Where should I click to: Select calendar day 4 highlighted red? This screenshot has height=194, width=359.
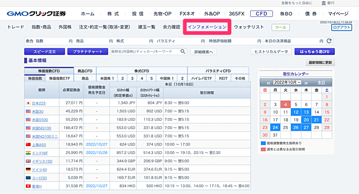click(286, 104)
